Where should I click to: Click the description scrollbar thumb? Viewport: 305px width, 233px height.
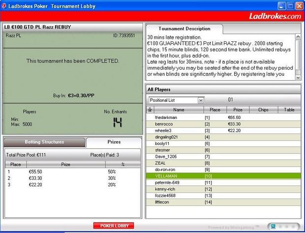pos(298,55)
